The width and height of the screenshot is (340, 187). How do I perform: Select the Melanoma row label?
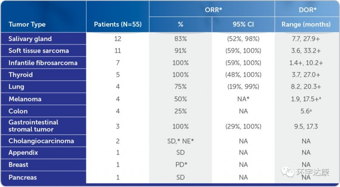point(25,99)
